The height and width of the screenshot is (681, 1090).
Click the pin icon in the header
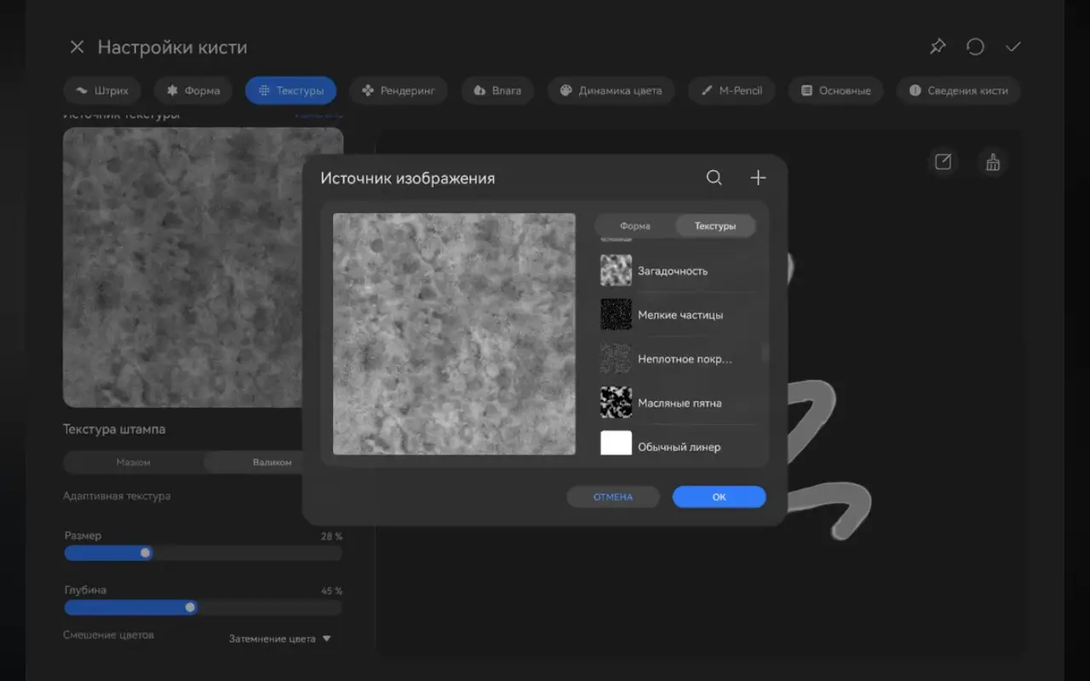[x=938, y=47]
